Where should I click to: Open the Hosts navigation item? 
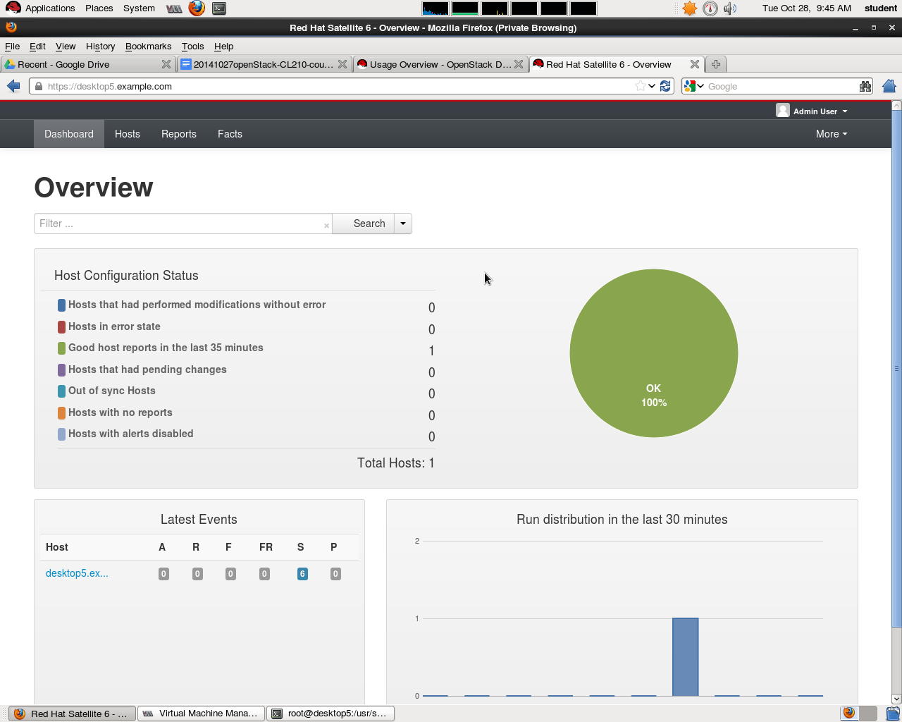click(128, 134)
